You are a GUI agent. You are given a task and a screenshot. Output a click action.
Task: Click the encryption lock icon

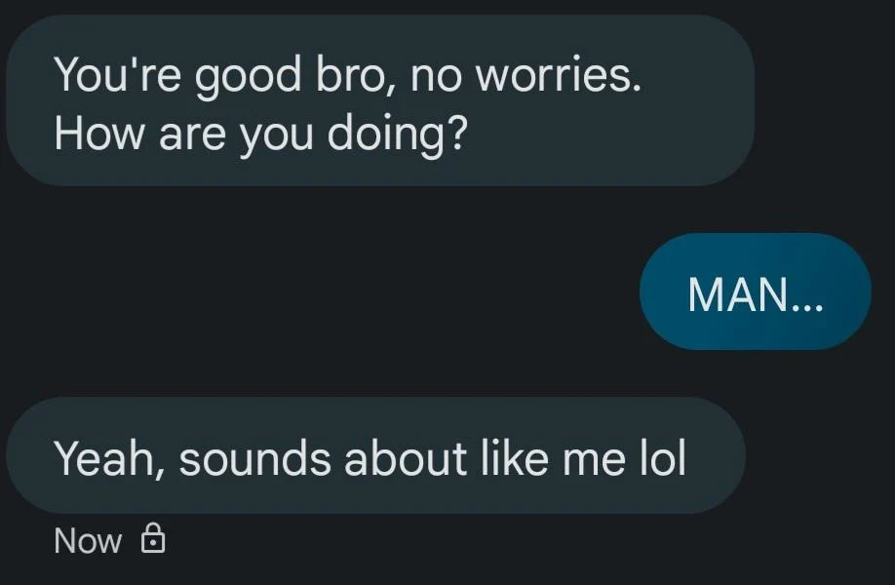[x=153, y=539]
